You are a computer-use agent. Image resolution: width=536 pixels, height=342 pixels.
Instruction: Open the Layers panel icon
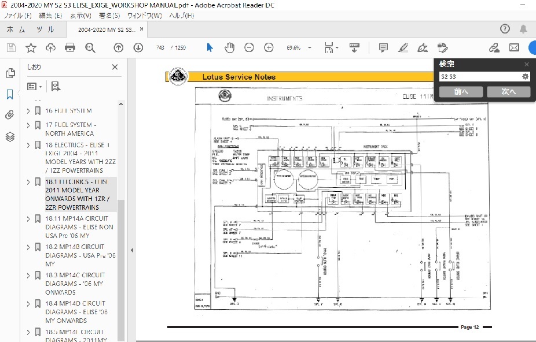coord(10,136)
